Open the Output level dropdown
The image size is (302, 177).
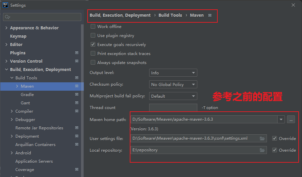tap(173, 73)
